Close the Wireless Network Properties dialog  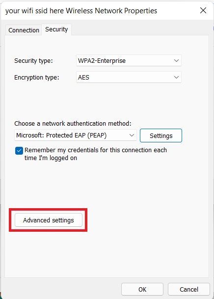tap(203, 10)
